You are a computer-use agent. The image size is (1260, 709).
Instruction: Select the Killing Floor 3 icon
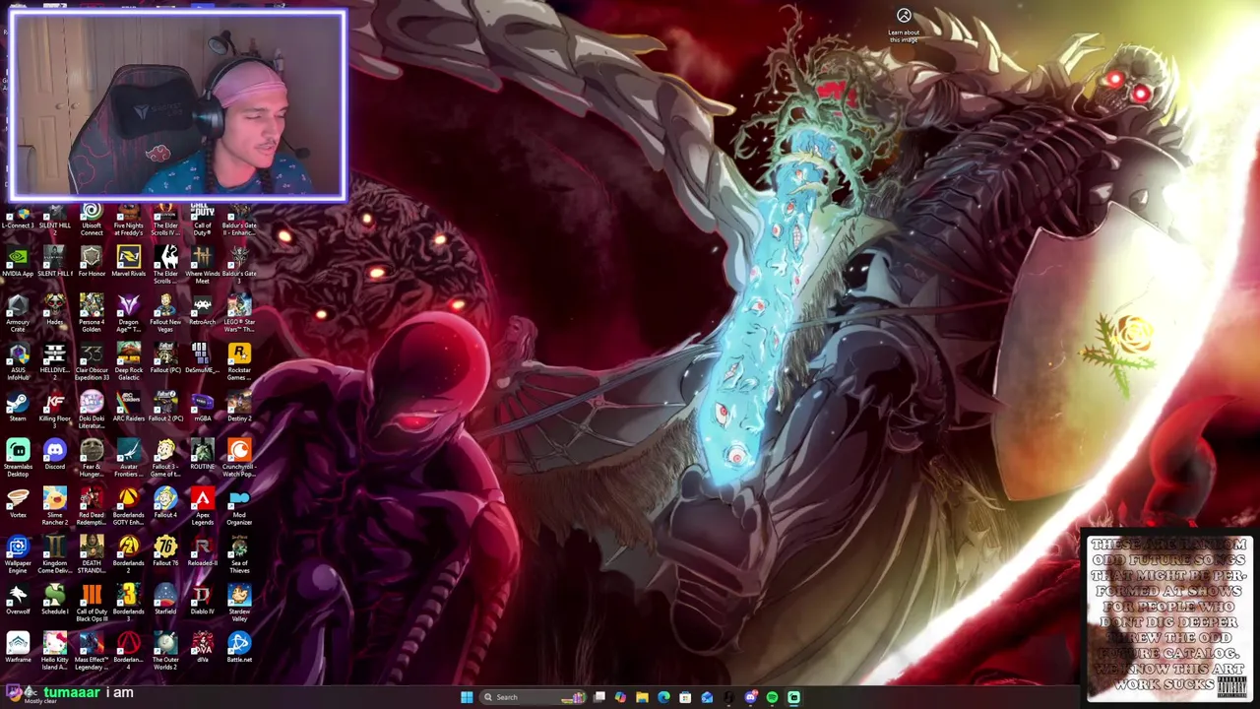(54, 408)
